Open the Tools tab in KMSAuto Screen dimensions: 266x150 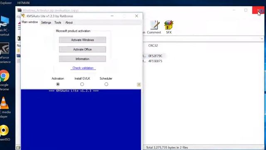(x=58, y=22)
